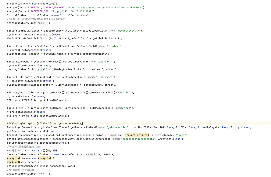Screen dimensions: 271x177
Task: Click 'setConnectionContexts.setAccessible(true);' line
Action: coord(38,143)
